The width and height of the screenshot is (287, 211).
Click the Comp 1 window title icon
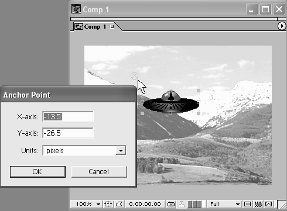pyautogui.click(x=76, y=9)
